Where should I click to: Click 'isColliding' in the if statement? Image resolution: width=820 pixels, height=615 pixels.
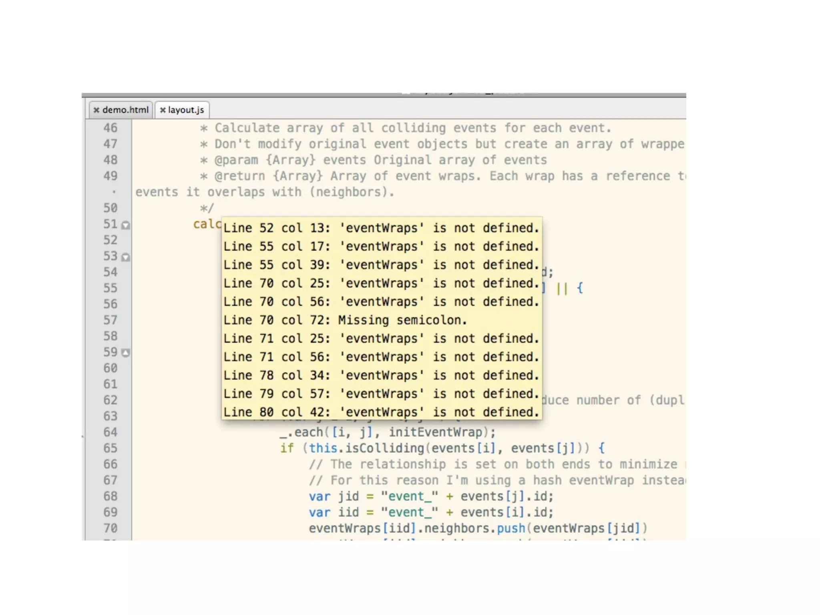click(384, 448)
